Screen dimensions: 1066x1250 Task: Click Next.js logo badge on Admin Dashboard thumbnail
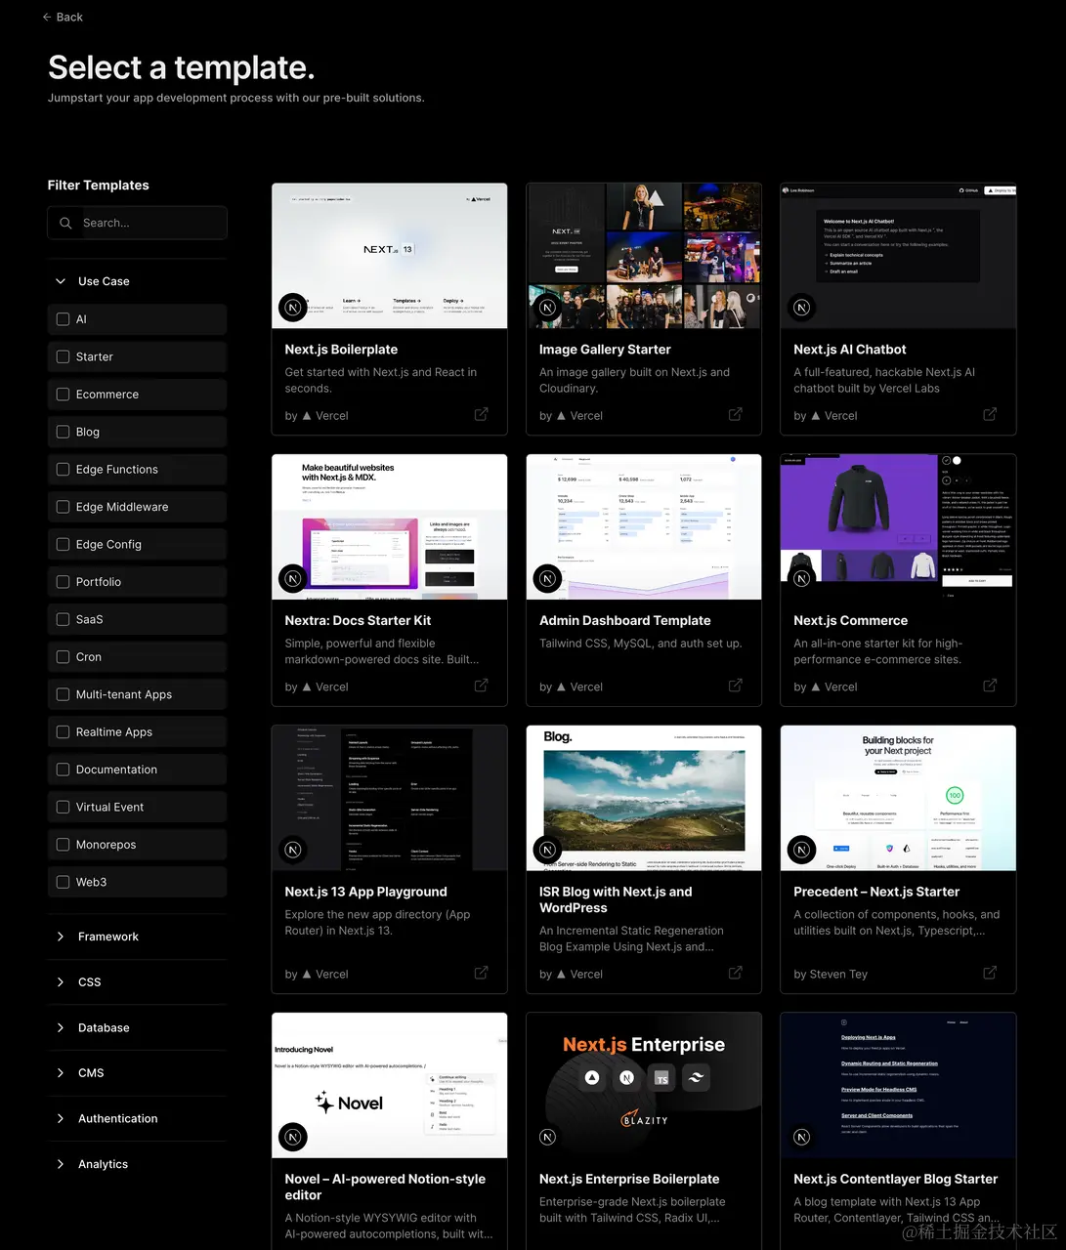click(x=547, y=578)
